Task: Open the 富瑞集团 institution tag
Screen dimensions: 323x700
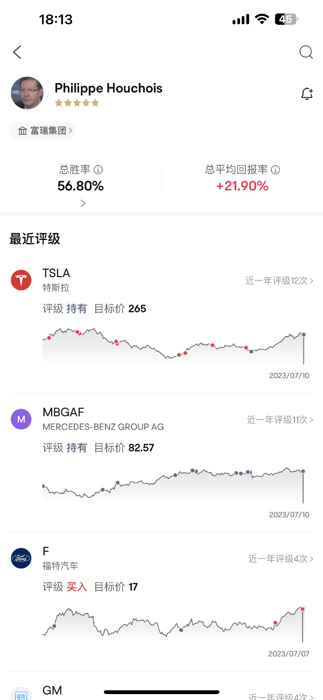Action: [x=42, y=131]
